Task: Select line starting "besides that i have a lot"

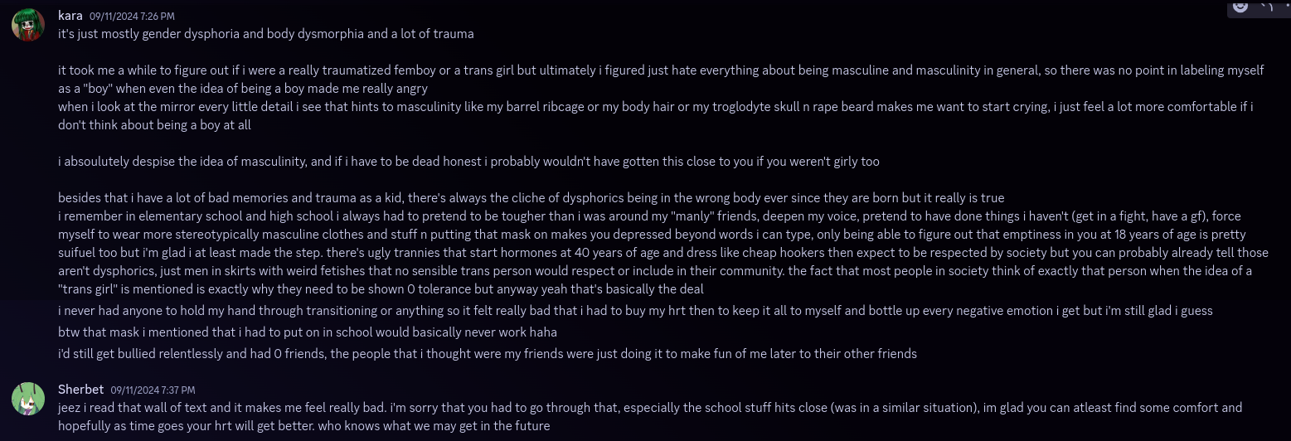Action: 531,198
